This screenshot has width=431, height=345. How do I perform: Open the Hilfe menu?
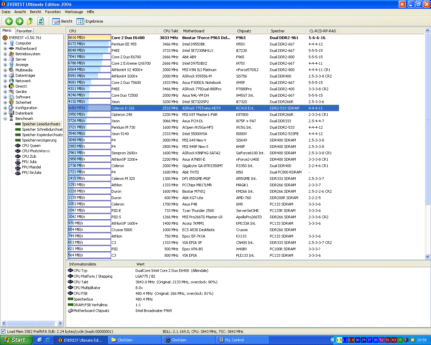(x=91, y=12)
